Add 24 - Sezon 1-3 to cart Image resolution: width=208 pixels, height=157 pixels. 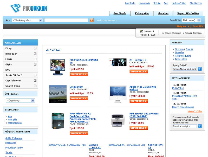139,71
